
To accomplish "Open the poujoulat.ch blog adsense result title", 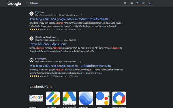I will pos(72,66).
